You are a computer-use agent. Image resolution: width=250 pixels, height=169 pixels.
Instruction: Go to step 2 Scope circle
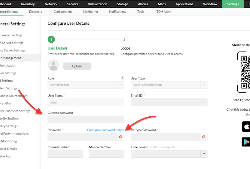[124, 40]
